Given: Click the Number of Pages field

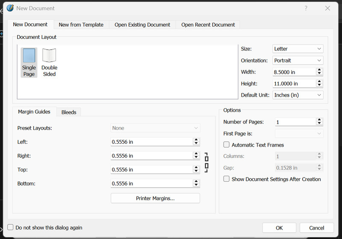Looking at the screenshot, I should pyautogui.click(x=295, y=122).
